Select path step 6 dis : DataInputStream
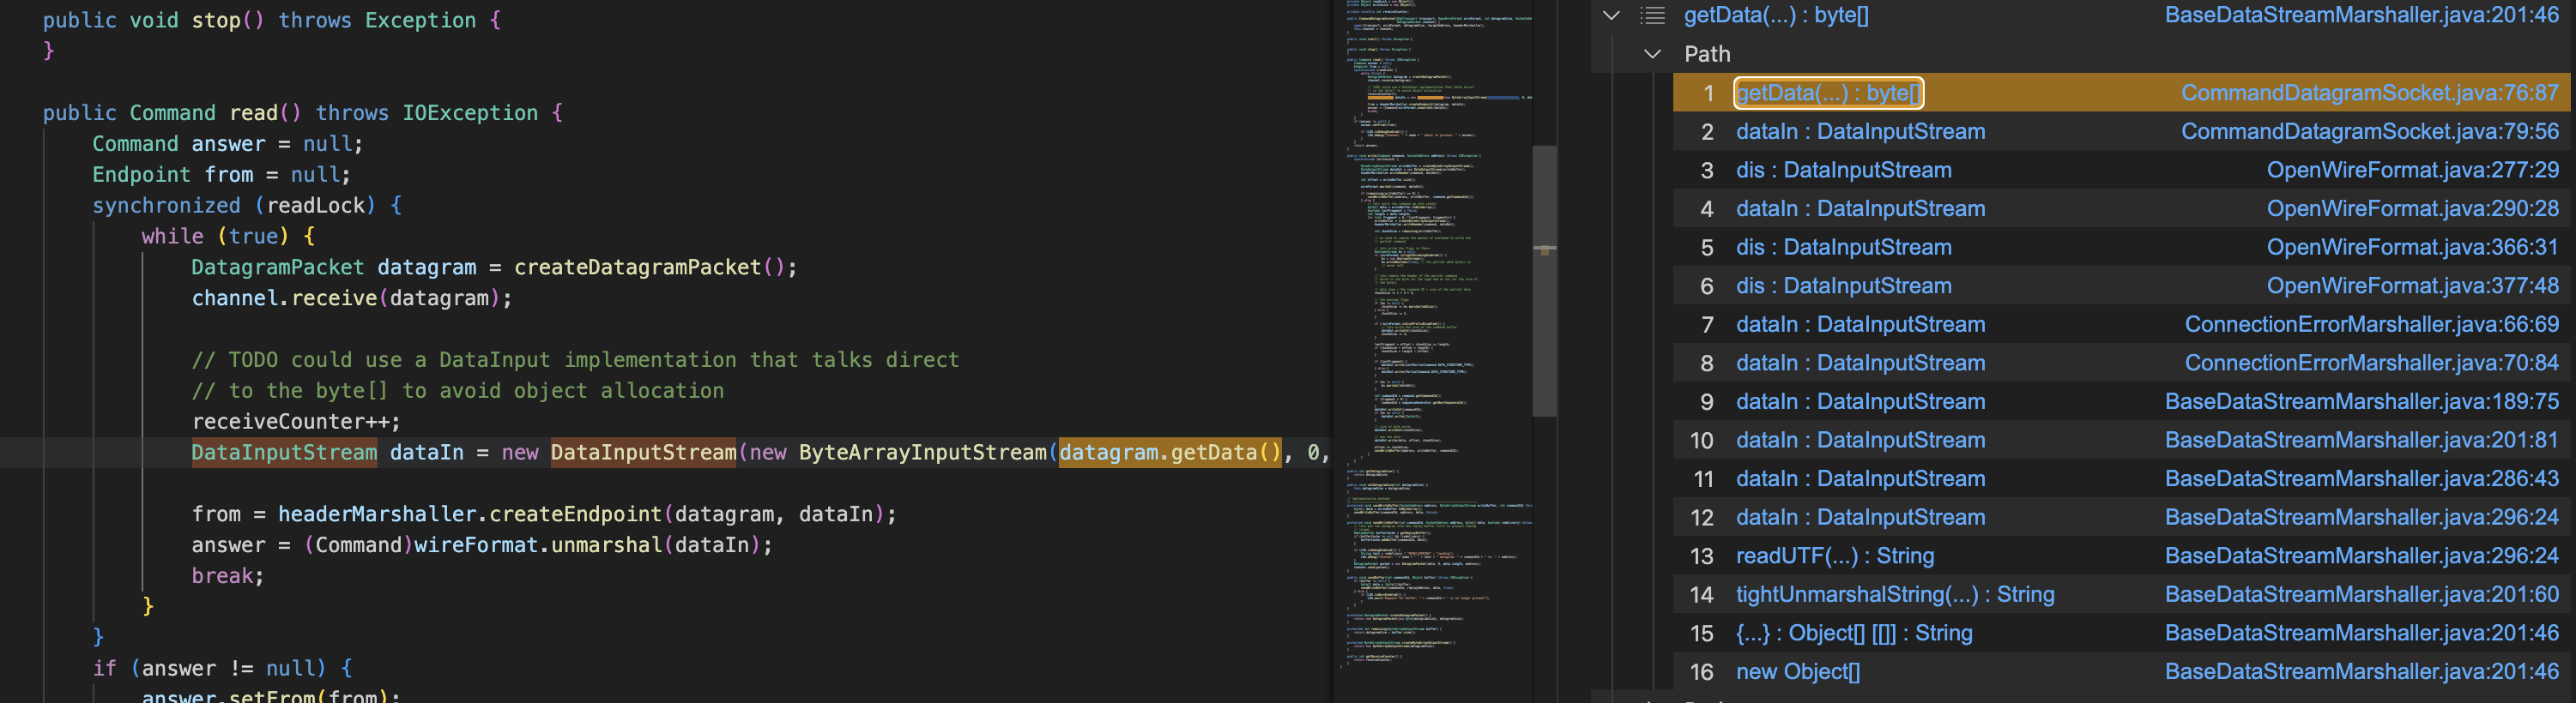The width and height of the screenshot is (2576, 703). click(x=1843, y=286)
